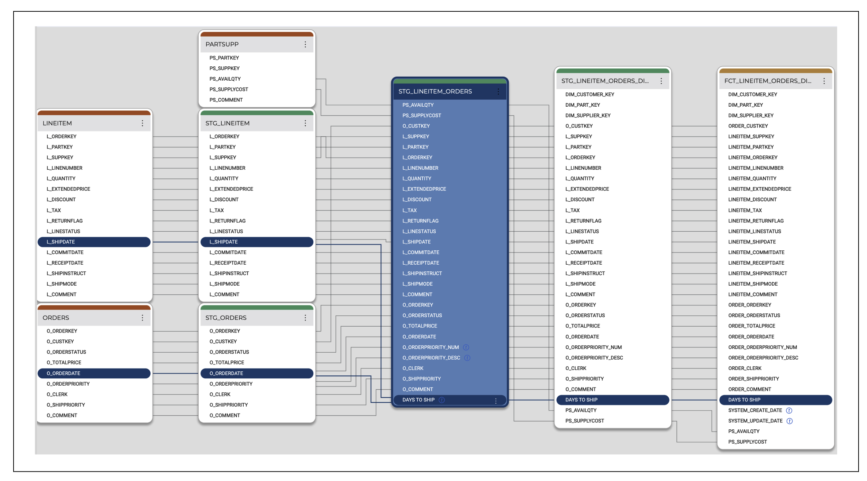Open DAYS TO SHIP column options menu

[x=496, y=401]
